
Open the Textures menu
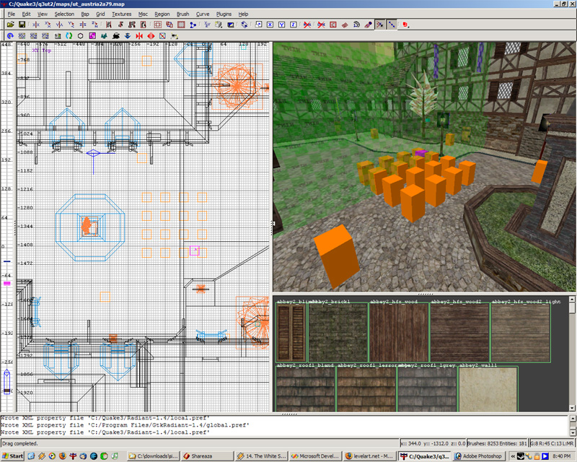pyautogui.click(x=121, y=14)
